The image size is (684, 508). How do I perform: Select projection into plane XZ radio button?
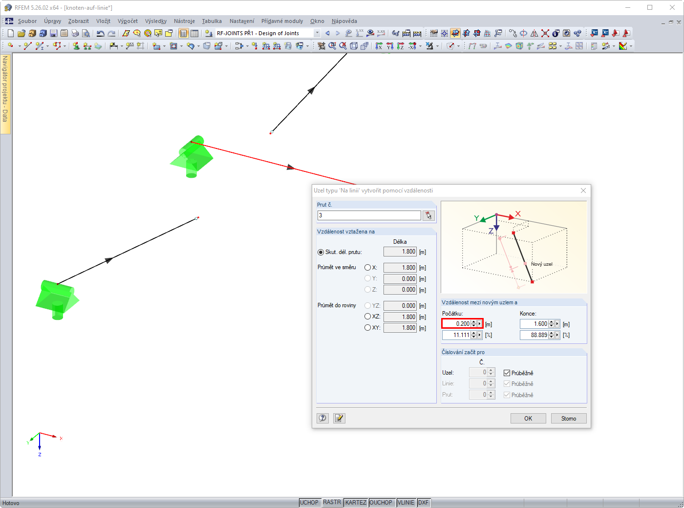367,317
